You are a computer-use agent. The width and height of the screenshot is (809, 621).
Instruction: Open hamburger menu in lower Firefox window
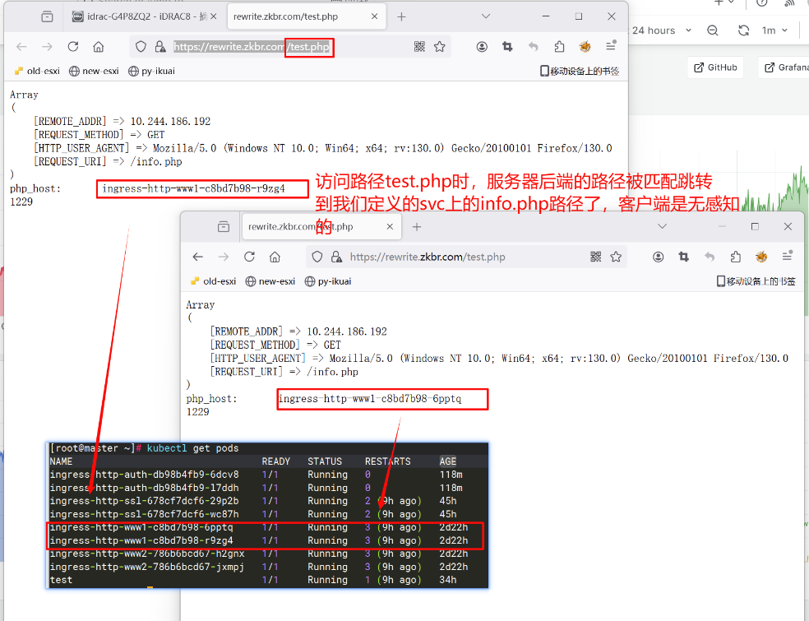[x=788, y=256]
